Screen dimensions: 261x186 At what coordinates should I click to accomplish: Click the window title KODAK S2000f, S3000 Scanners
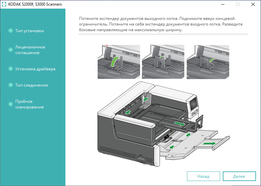coord(35,4)
